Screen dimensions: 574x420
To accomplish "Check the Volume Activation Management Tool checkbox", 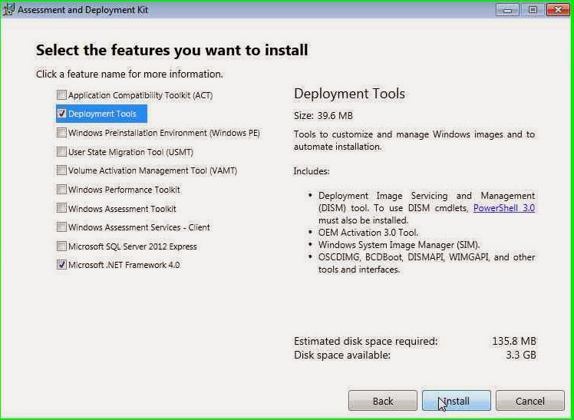I will coord(62,170).
